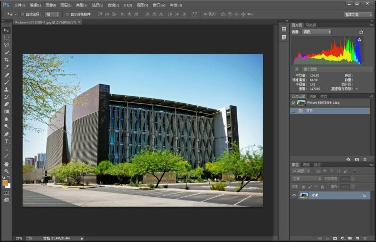376x242 pixels.
Task: Select the Polygonal Lasso tool
Action: click(6, 45)
